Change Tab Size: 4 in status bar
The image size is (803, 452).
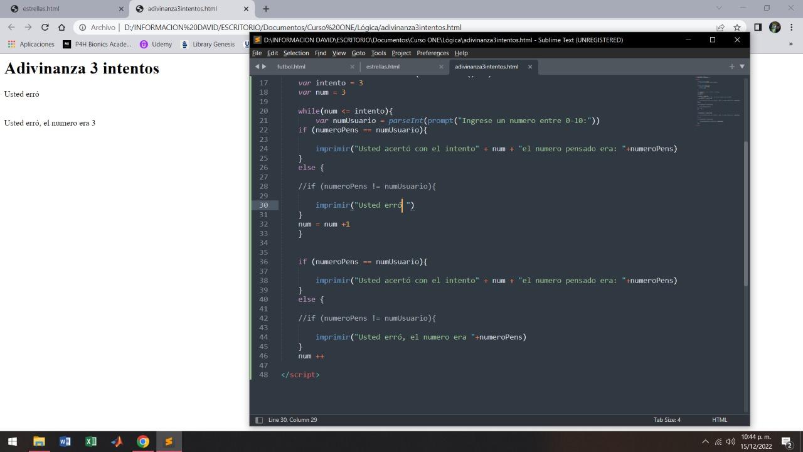[x=667, y=420]
